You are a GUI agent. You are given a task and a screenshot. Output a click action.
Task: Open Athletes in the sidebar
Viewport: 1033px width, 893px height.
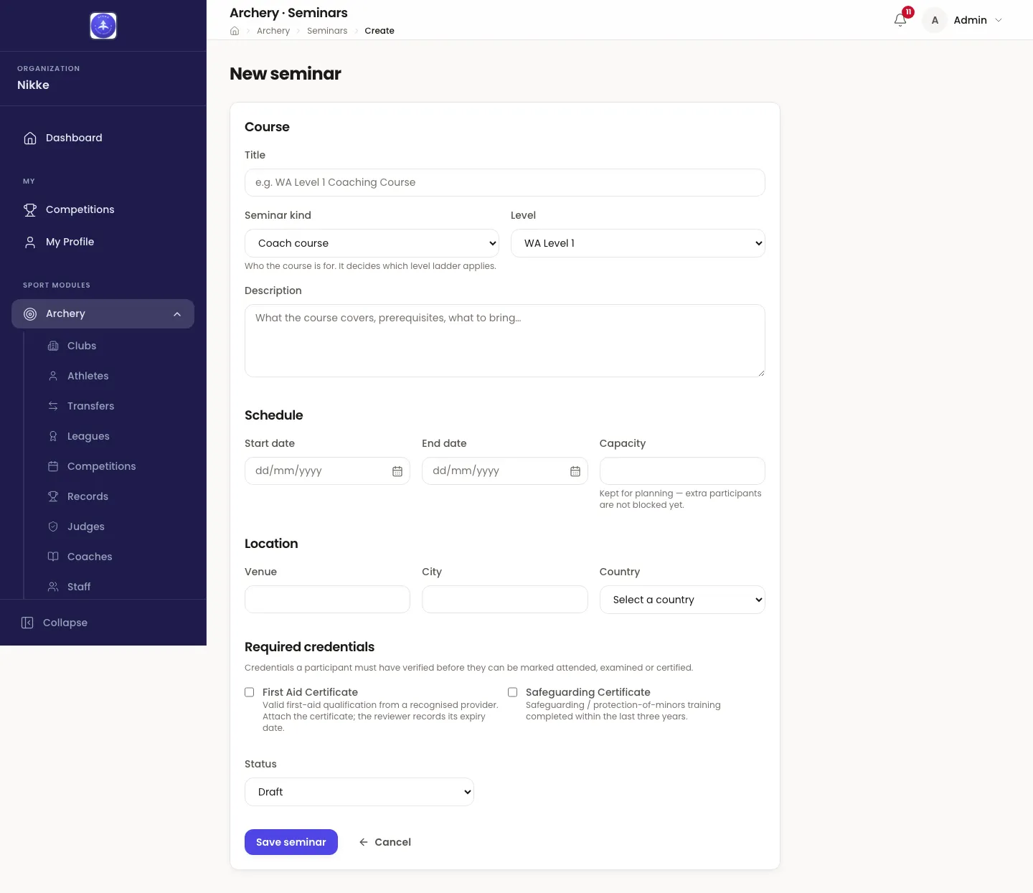[x=88, y=376]
